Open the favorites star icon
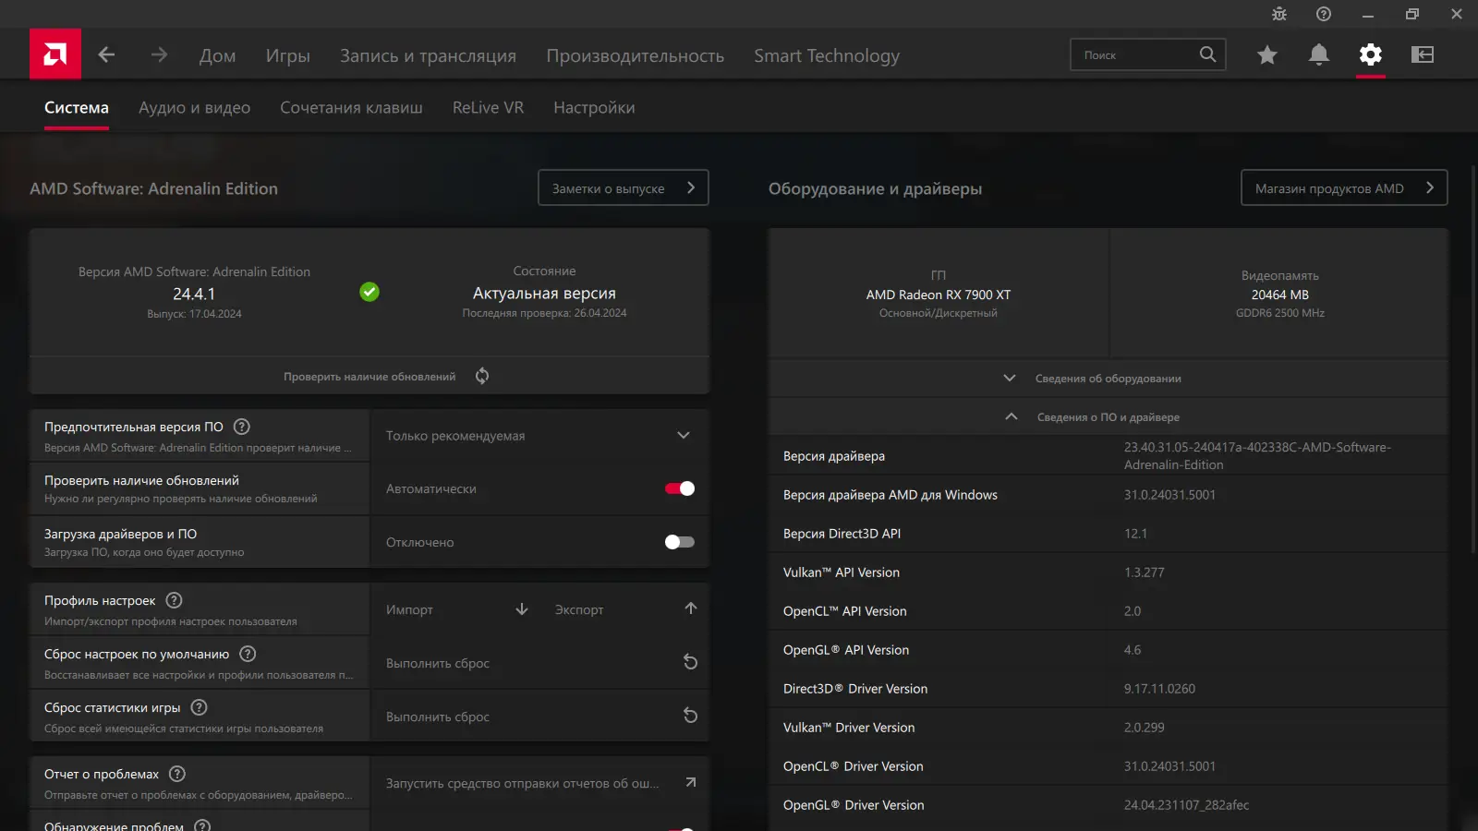The image size is (1478, 831). click(1267, 55)
